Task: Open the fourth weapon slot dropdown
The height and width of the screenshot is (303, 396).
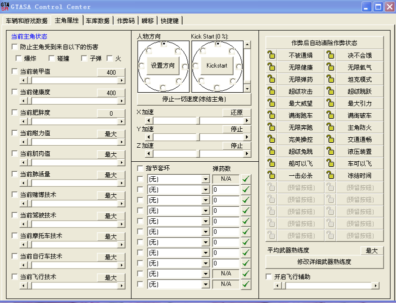Action: 205,211
